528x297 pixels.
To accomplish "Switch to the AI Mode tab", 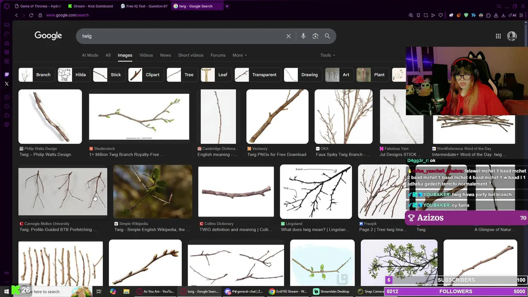I will (90, 55).
